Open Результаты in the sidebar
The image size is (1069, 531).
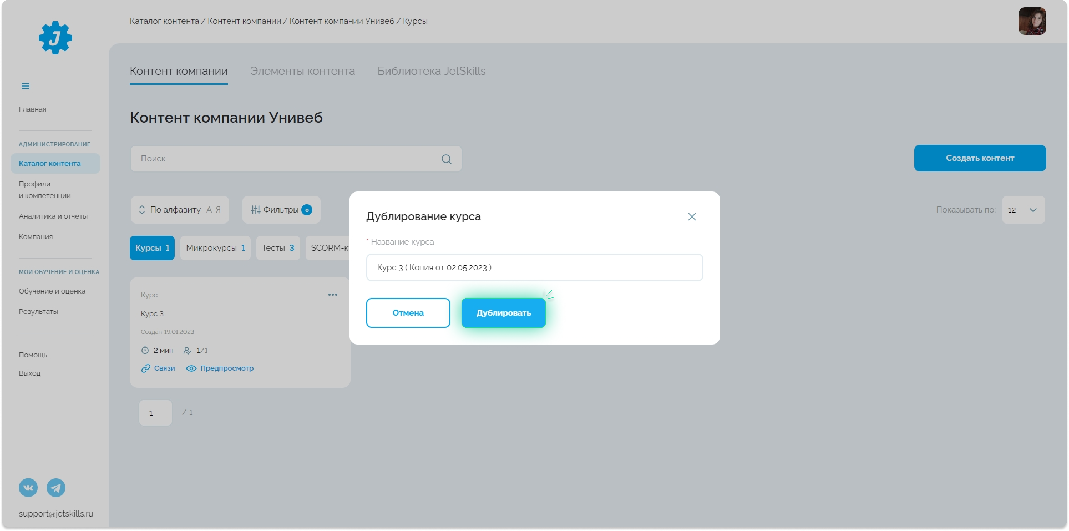coord(38,311)
